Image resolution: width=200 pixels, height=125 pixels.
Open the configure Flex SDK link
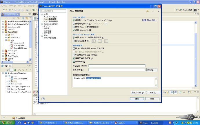coord(150,20)
